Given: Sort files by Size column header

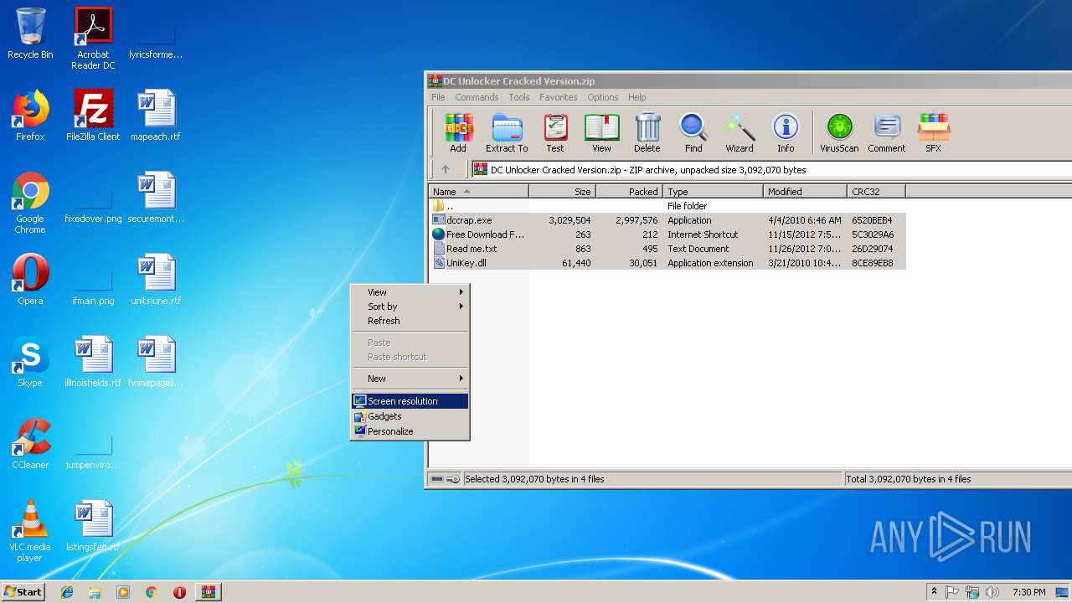Looking at the screenshot, I should (562, 192).
